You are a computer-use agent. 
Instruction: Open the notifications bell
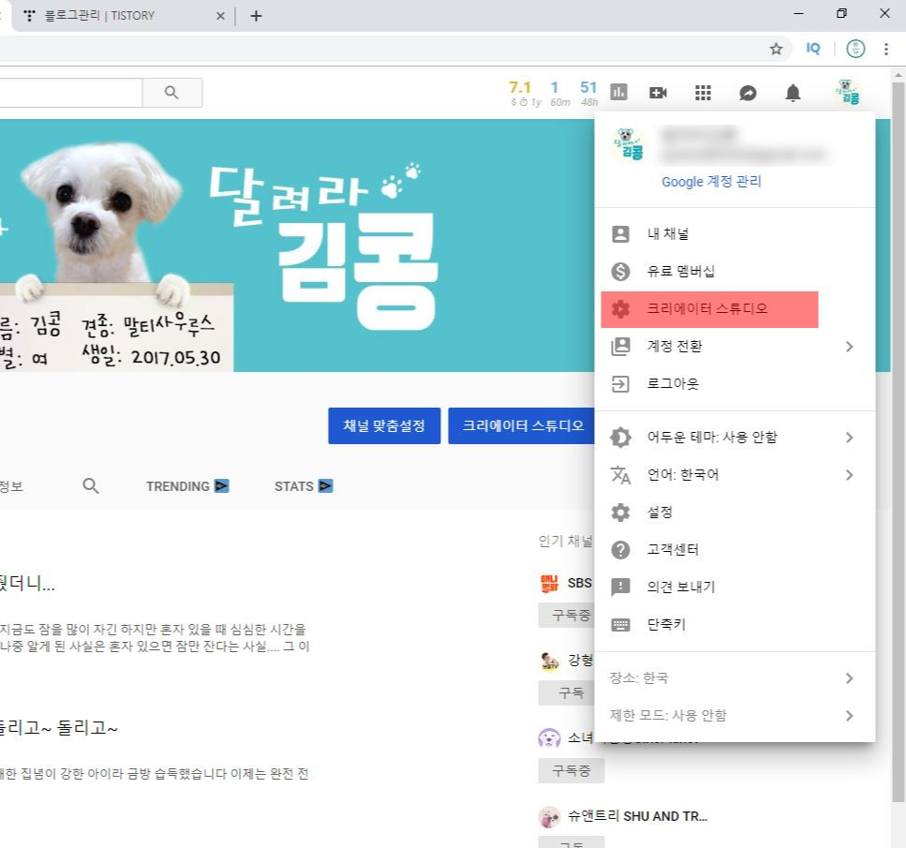point(793,93)
